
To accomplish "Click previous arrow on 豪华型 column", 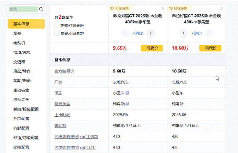I will pos(125,33).
